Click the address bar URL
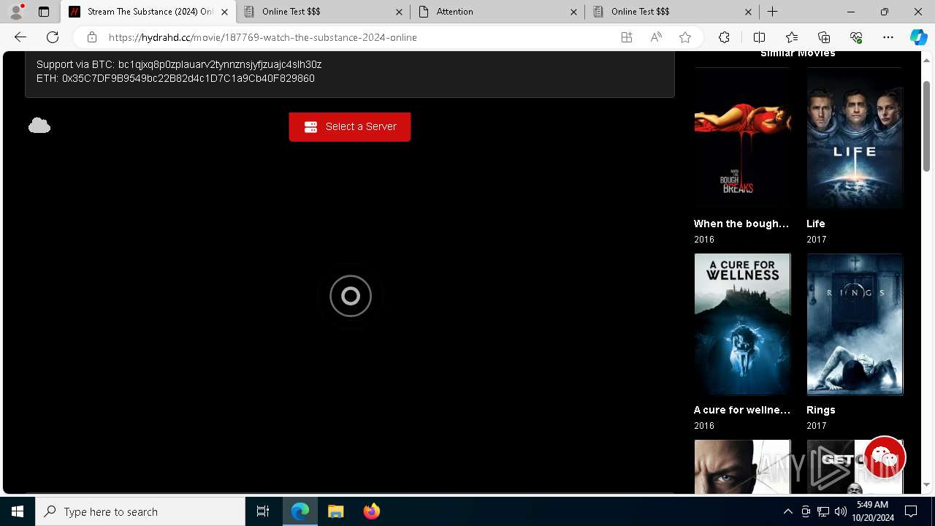The image size is (935, 526). coord(263,37)
